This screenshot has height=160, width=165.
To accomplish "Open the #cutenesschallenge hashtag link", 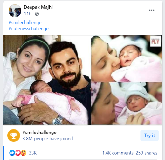I will tap(29, 29).
